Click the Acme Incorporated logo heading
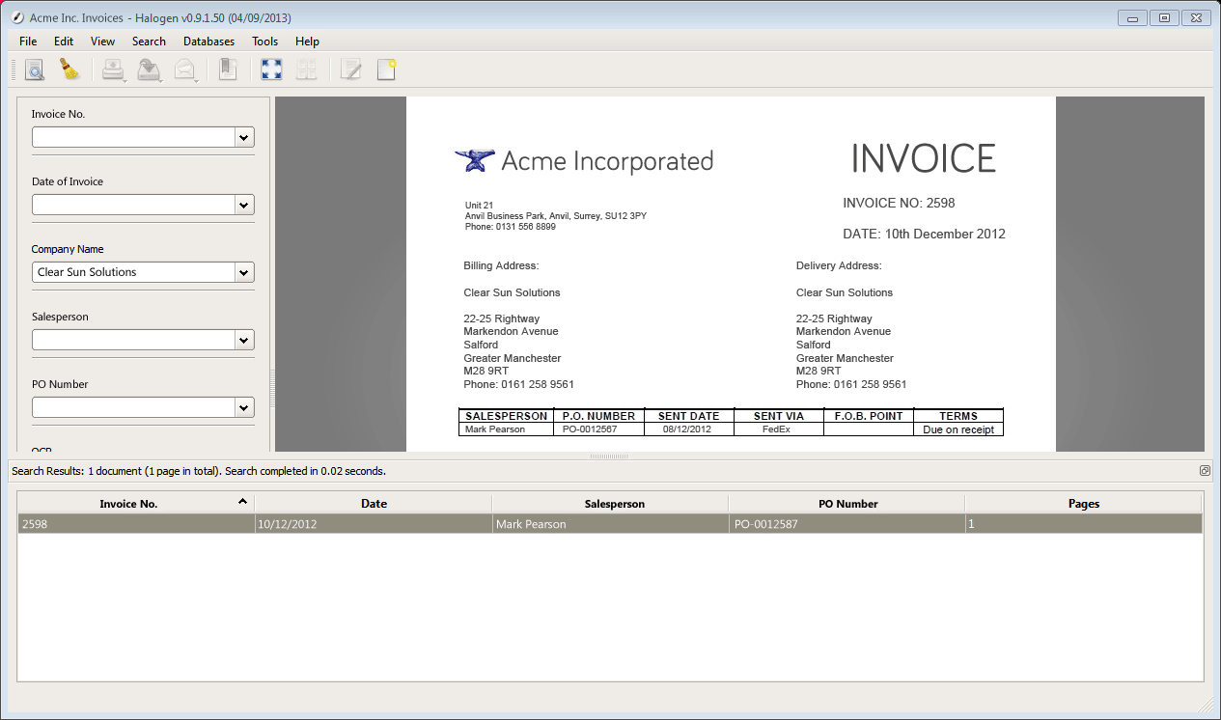The height and width of the screenshot is (720, 1221). [584, 160]
